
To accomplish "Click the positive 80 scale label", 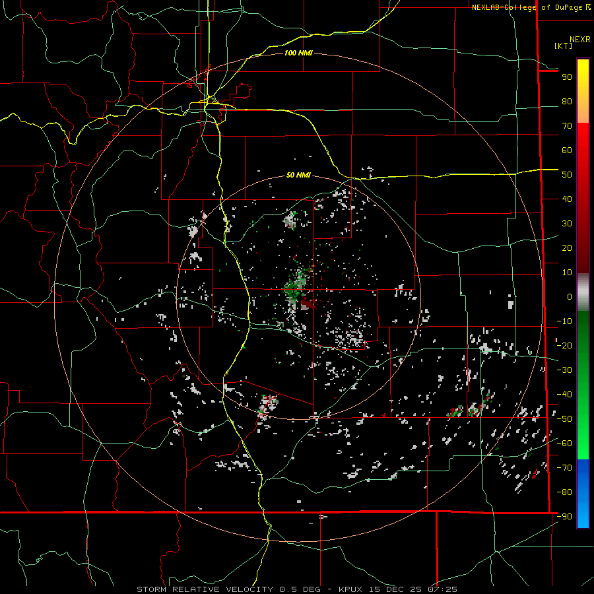I will point(567,102).
